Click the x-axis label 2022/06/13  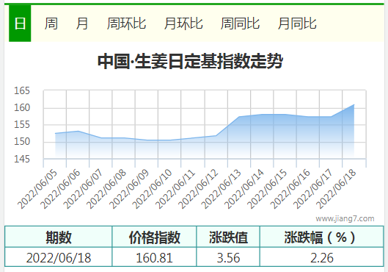tap(221, 189)
